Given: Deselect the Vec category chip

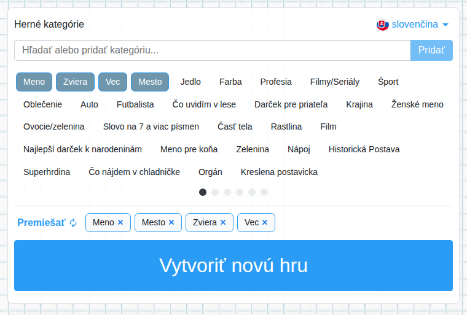Looking at the screenshot, I should pos(113,82).
